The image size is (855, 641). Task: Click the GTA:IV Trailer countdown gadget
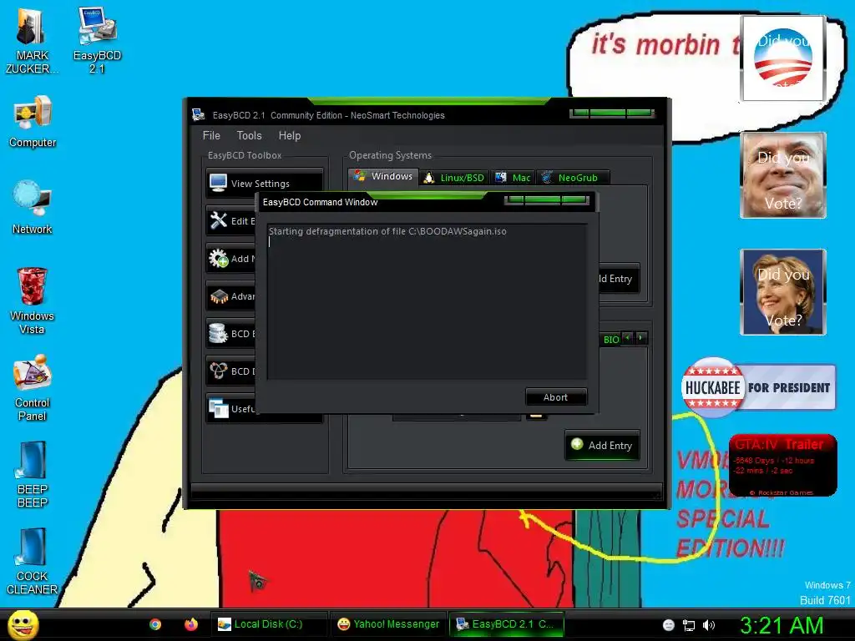pyautogui.click(x=782, y=466)
